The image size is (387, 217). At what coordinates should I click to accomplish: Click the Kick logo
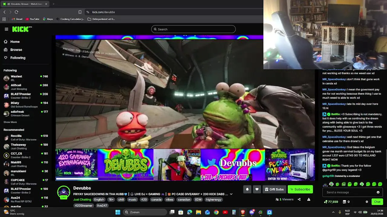(22, 29)
